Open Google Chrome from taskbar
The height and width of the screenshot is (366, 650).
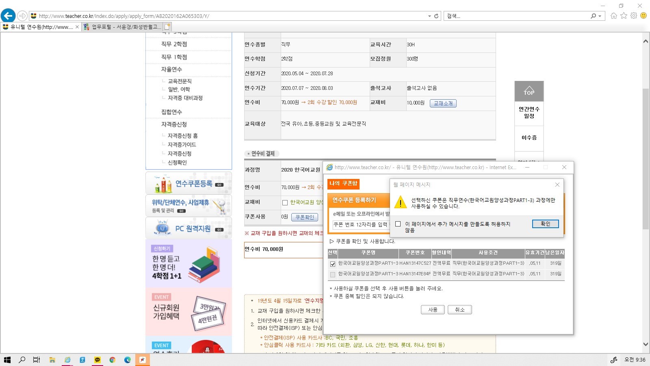click(113, 359)
